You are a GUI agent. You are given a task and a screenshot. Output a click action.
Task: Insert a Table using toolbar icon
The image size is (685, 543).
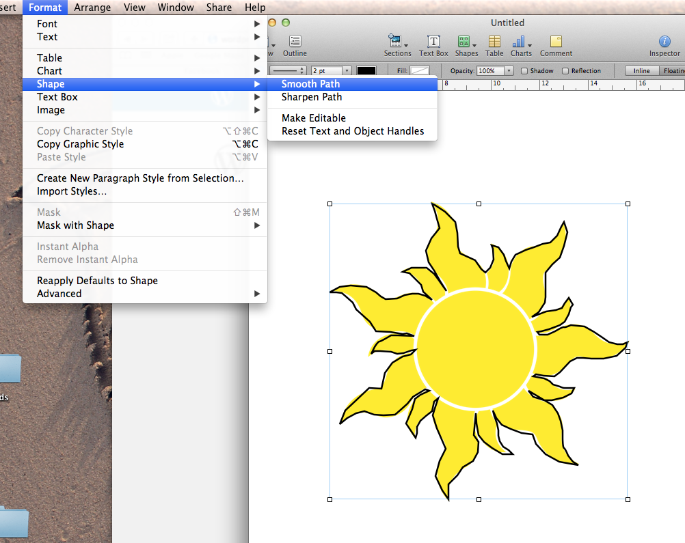coord(494,42)
